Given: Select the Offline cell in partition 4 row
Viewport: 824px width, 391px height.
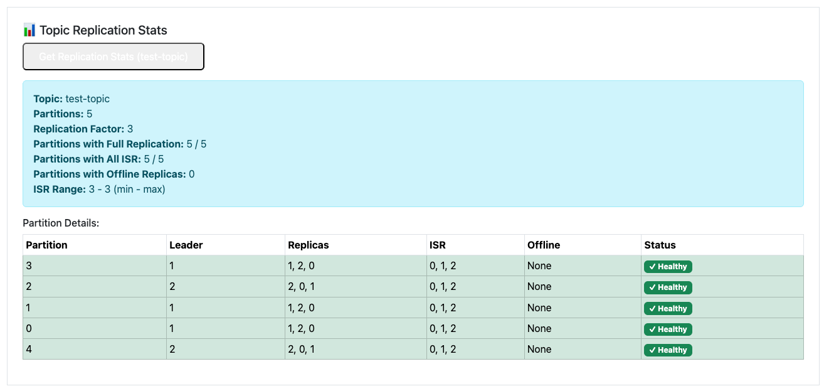Looking at the screenshot, I should tap(539, 349).
